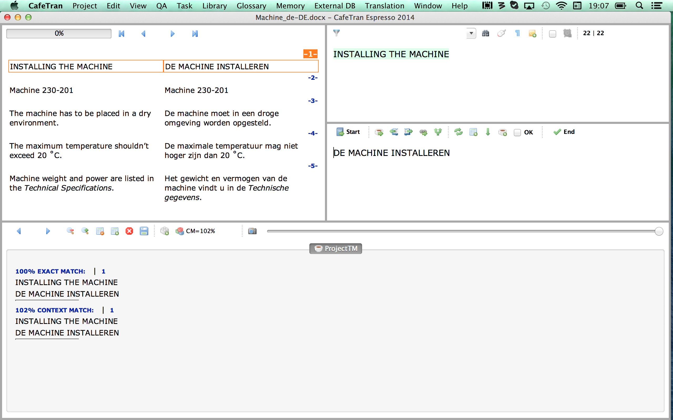Go to last segment arrow button
Viewport: 673px width, 420px height.
(195, 34)
